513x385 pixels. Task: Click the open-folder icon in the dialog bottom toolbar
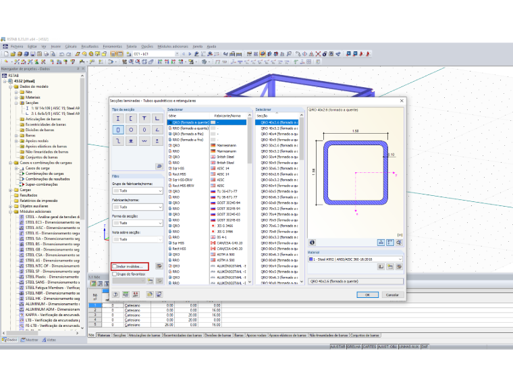point(150,294)
